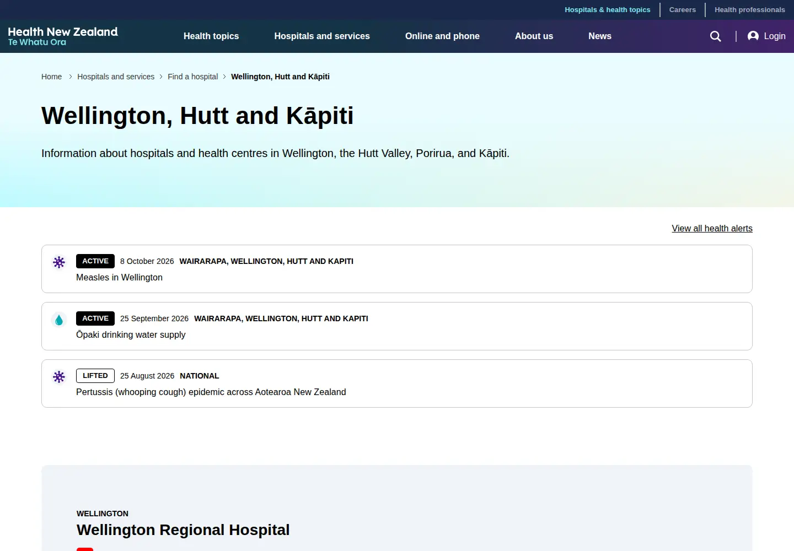794x551 pixels.
Task: Open the Online and phone menu
Action: (442, 36)
